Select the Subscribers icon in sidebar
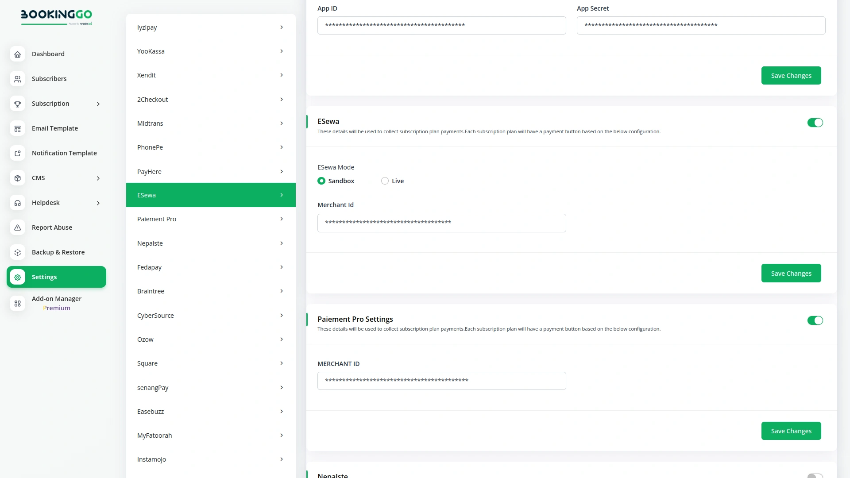The width and height of the screenshot is (850, 478). click(x=17, y=79)
